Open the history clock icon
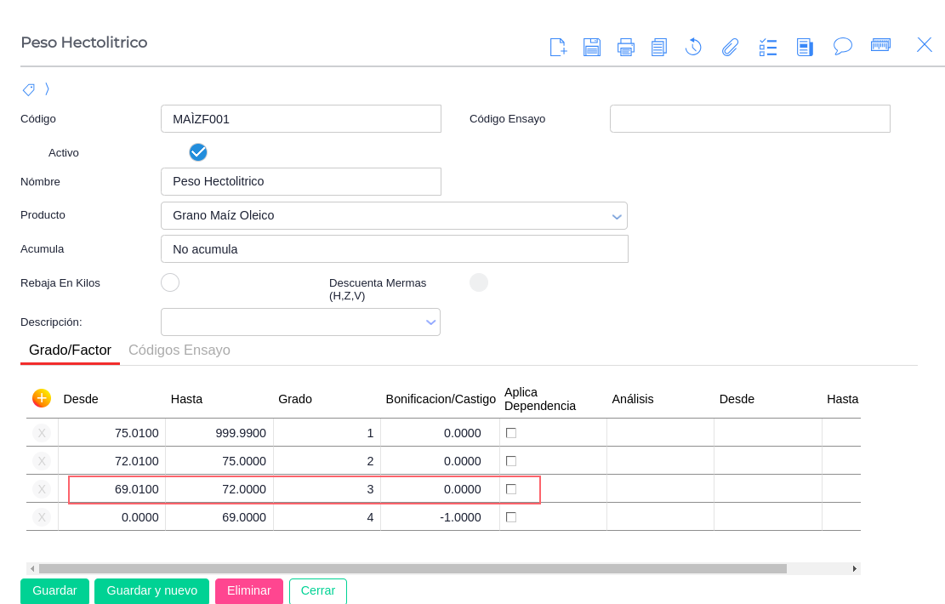 693,47
